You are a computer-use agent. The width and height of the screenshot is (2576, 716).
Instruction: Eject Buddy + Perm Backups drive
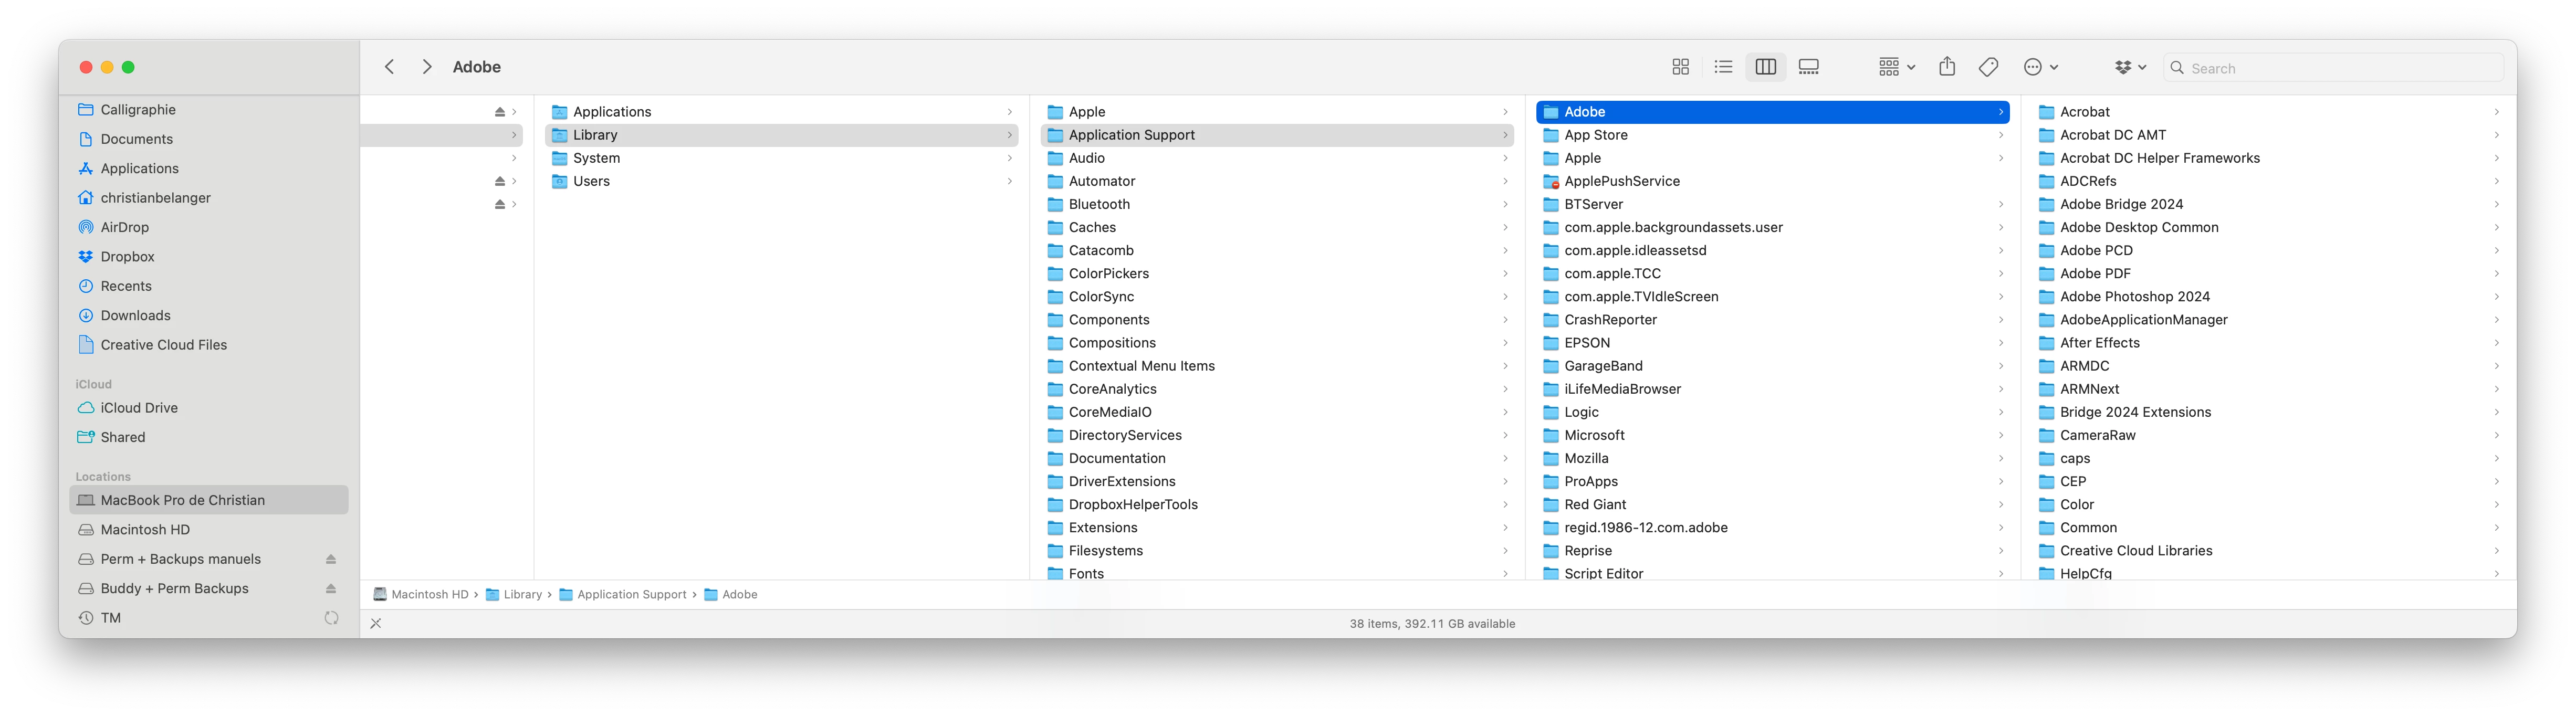click(331, 589)
